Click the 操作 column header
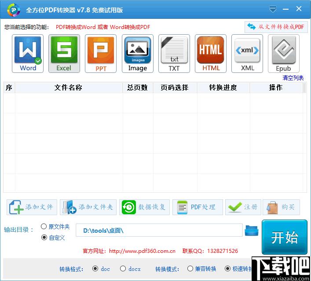 (x=276, y=87)
